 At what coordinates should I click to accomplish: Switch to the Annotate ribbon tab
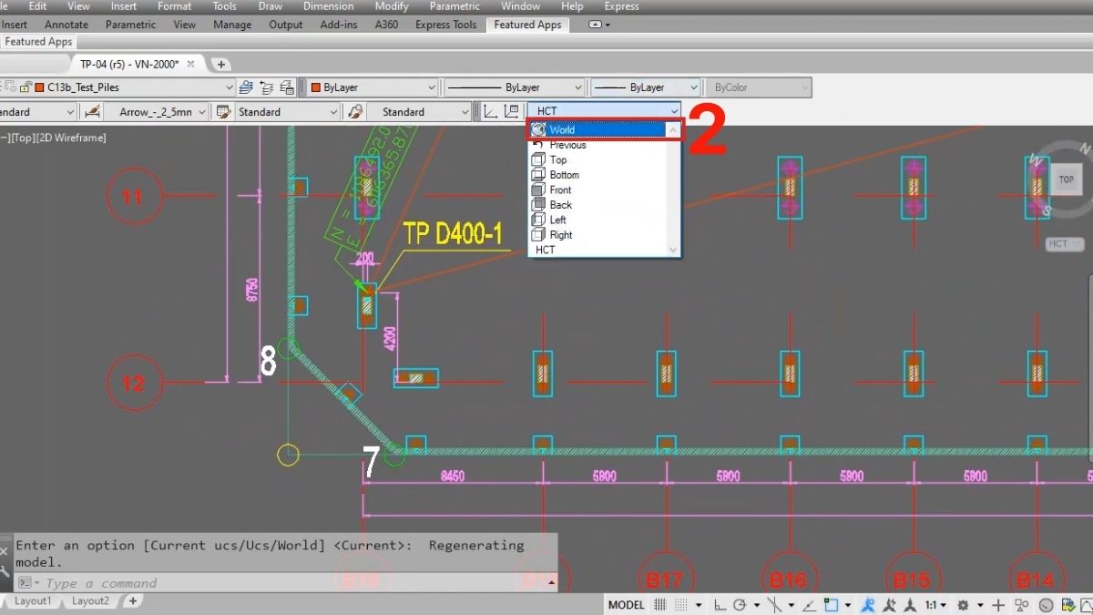[66, 25]
